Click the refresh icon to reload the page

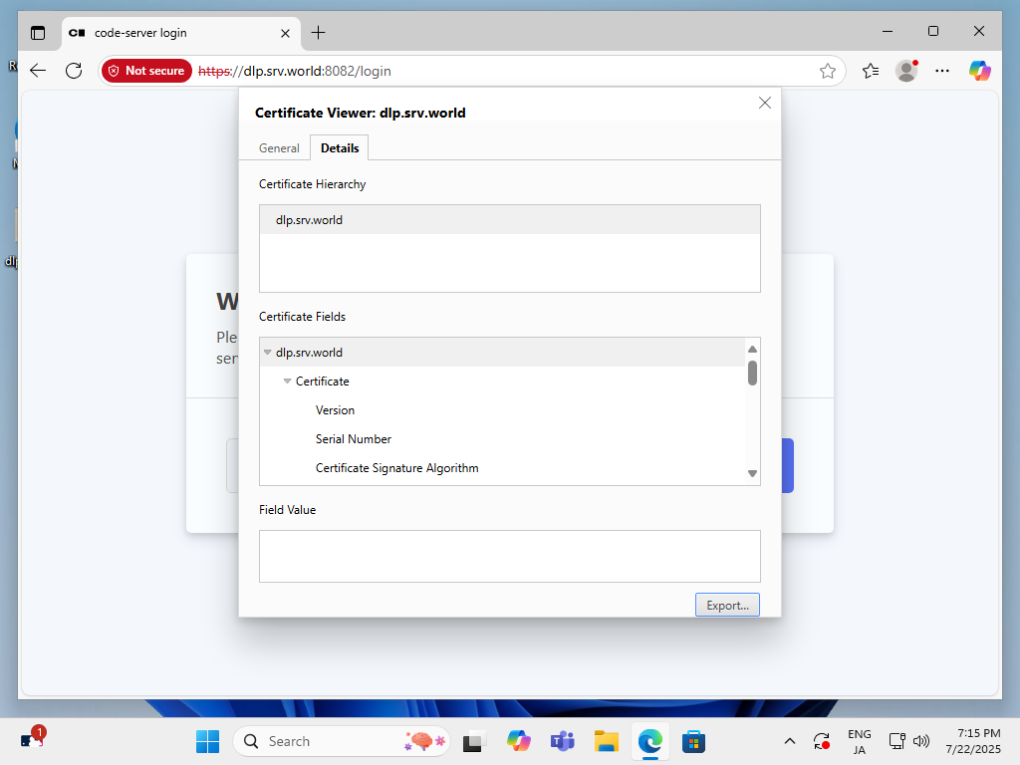coord(73,71)
